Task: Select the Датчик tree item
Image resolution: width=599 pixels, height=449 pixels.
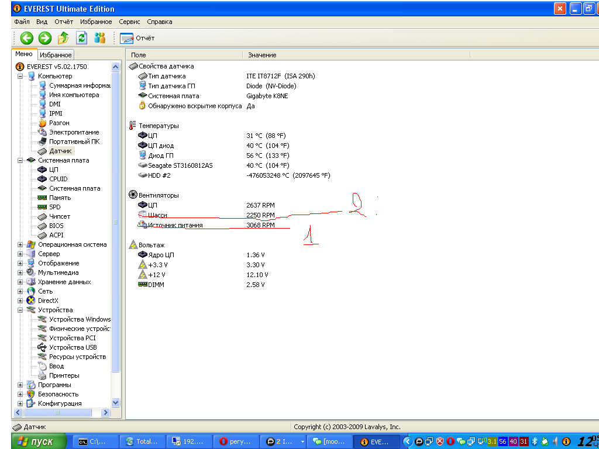Action: tap(60, 151)
